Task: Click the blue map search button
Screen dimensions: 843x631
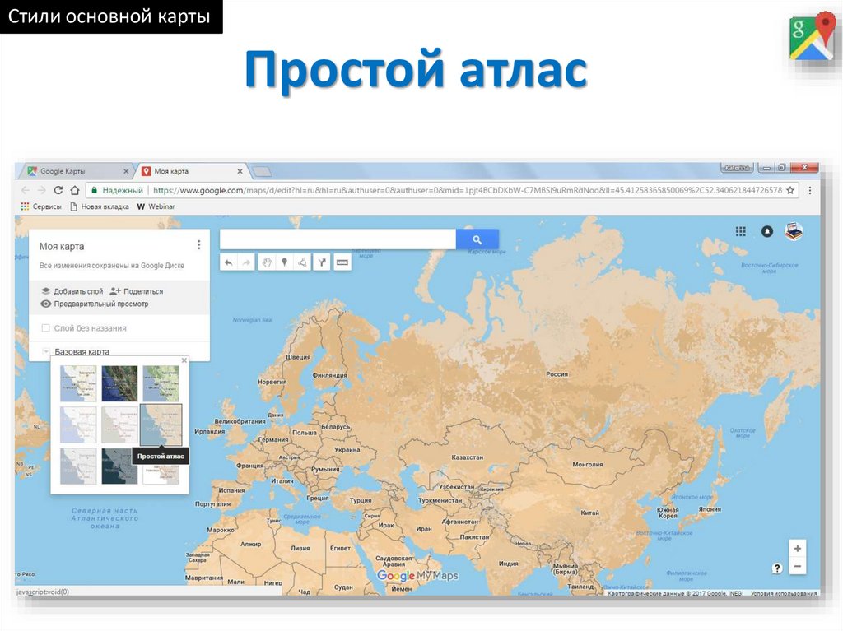Action: 477,239
